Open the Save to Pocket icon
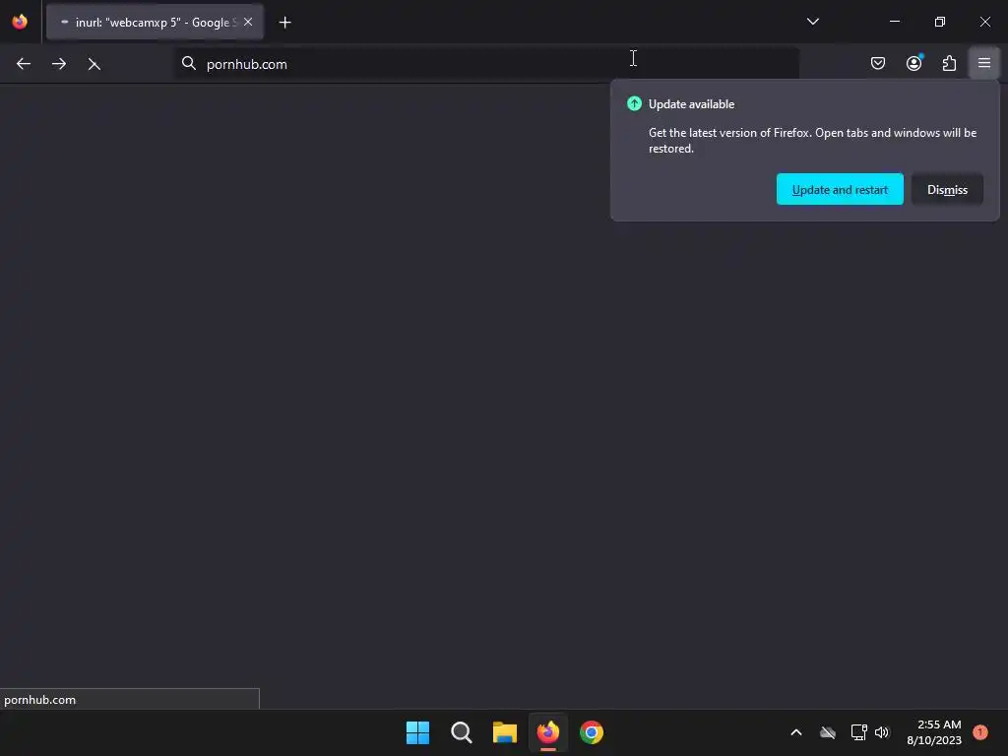The height and width of the screenshot is (756, 1008). pos(877,63)
